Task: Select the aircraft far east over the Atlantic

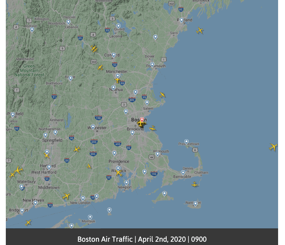Action: (273, 147)
